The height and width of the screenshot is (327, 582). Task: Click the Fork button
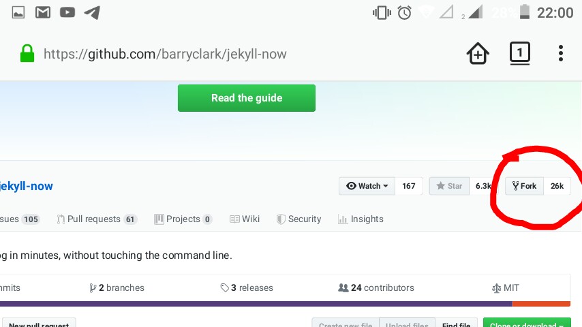point(525,186)
